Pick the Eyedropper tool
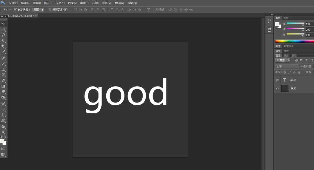This screenshot has height=170, width=314. click(x=3, y=52)
